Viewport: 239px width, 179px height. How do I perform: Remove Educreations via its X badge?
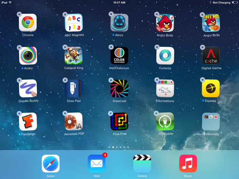click(x=157, y=80)
